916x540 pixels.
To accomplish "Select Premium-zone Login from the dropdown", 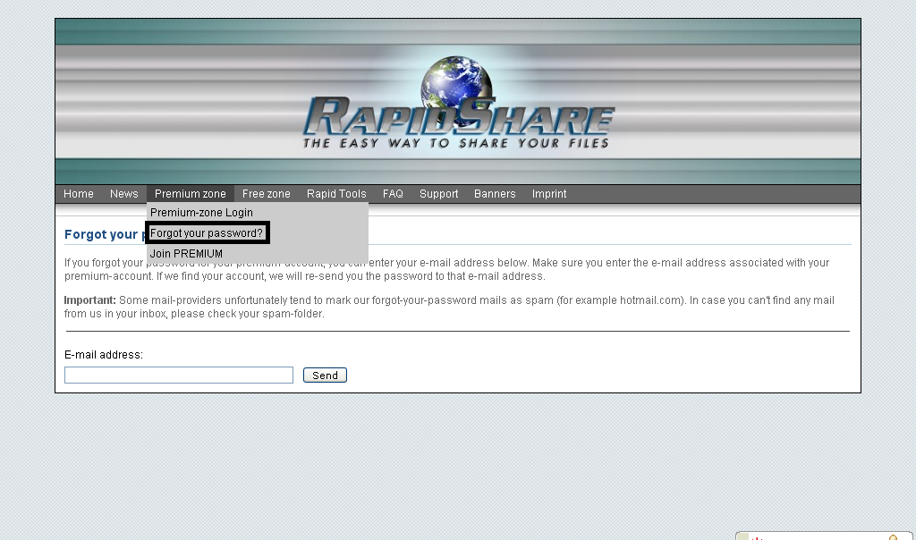I will click(201, 213).
